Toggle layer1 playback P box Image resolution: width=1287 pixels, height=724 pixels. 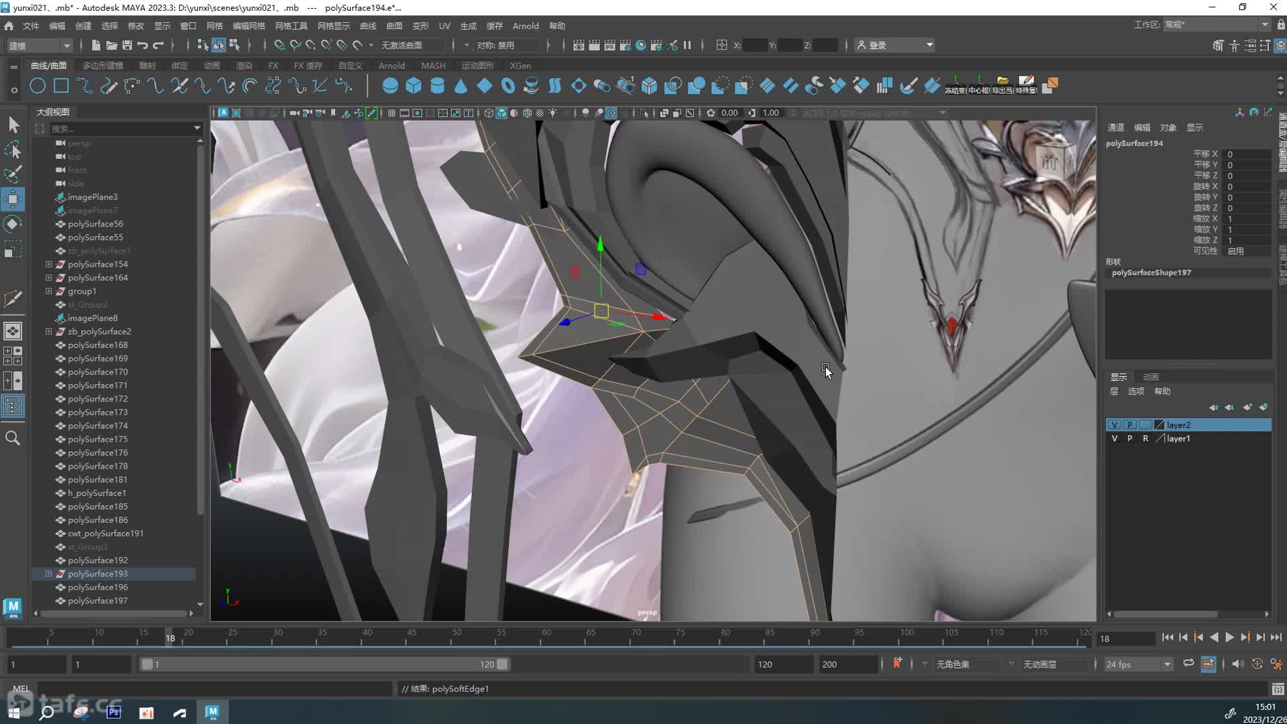coord(1130,438)
